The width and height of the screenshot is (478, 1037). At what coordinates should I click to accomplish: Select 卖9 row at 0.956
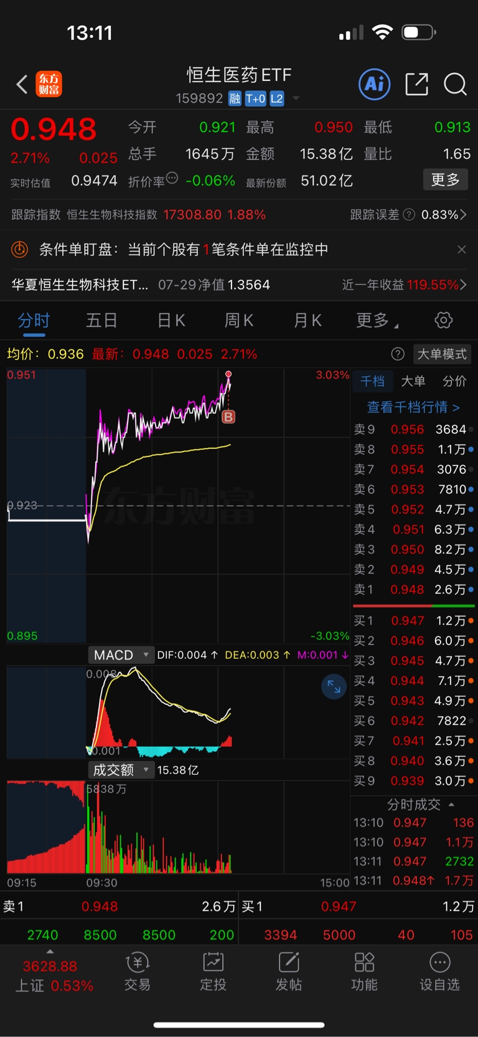coord(413,430)
